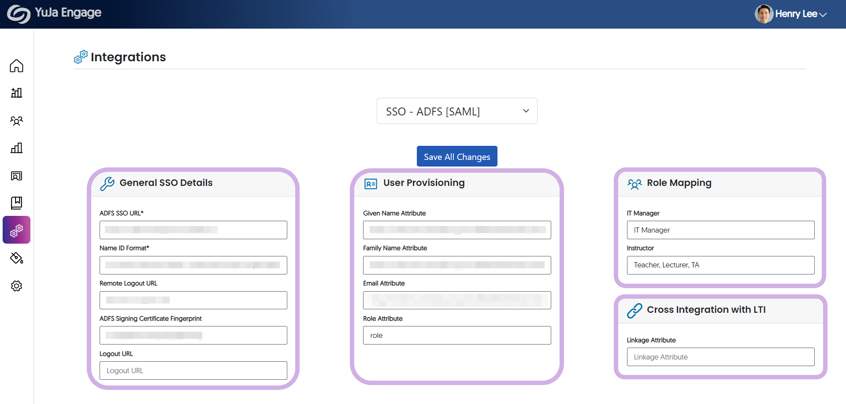Click the people icon in Role Mapping
The image size is (846, 404).
point(634,184)
